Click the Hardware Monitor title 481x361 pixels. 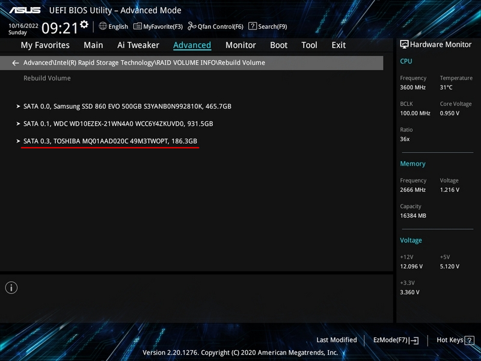coord(441,45)
